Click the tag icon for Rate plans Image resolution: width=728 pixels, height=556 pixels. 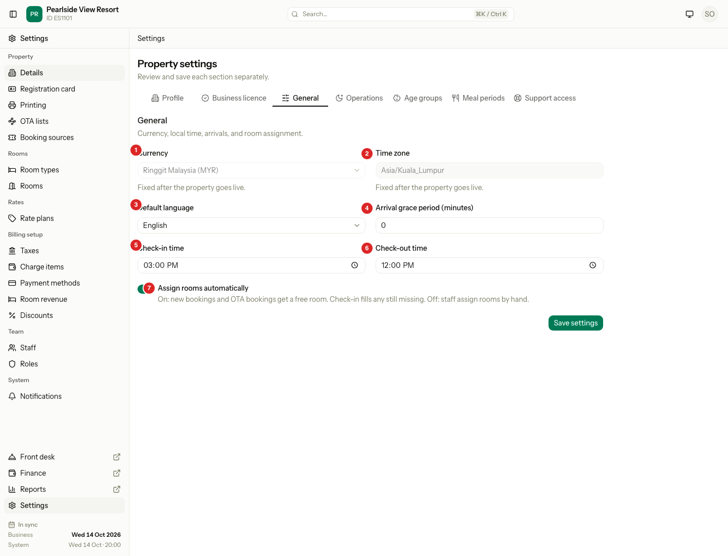pos(12,218)
